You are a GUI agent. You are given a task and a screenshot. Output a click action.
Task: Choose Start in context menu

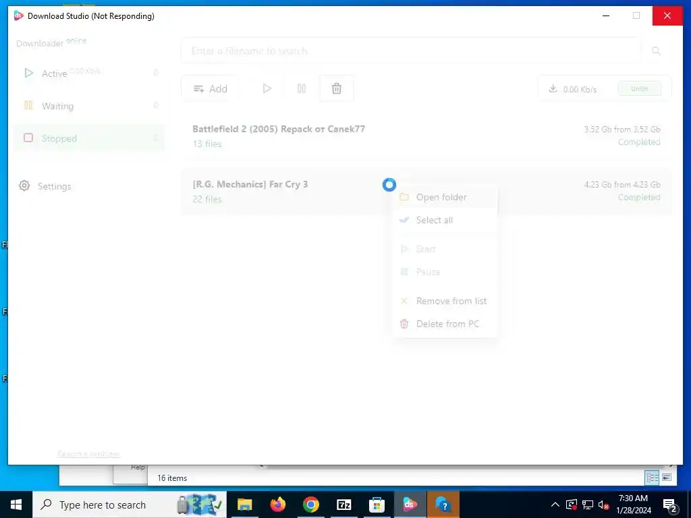[x=445, y=249]
